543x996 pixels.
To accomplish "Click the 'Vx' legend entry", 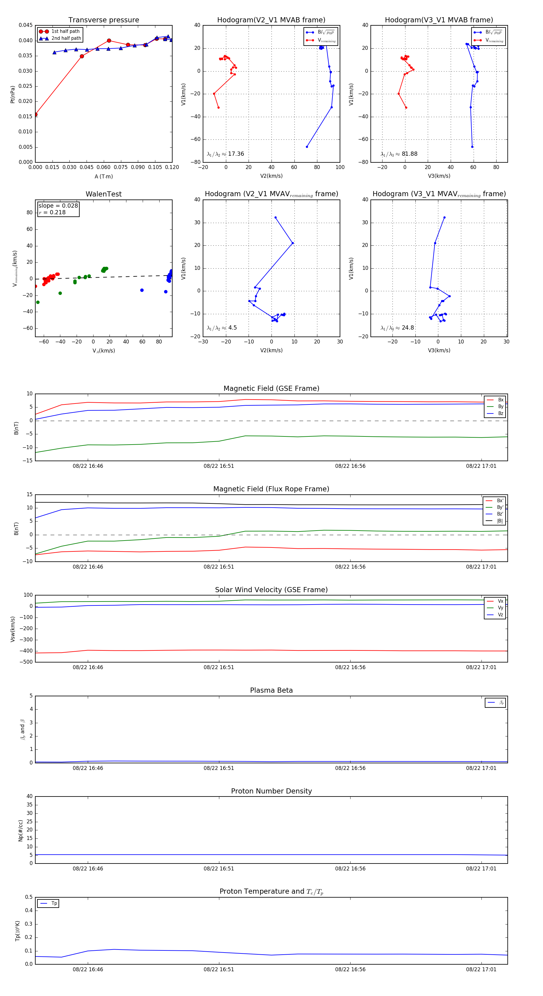I will pos(495,601).
